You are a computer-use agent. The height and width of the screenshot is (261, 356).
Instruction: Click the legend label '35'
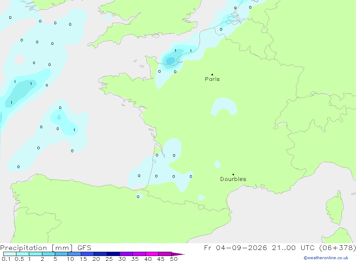click(135, 259)
